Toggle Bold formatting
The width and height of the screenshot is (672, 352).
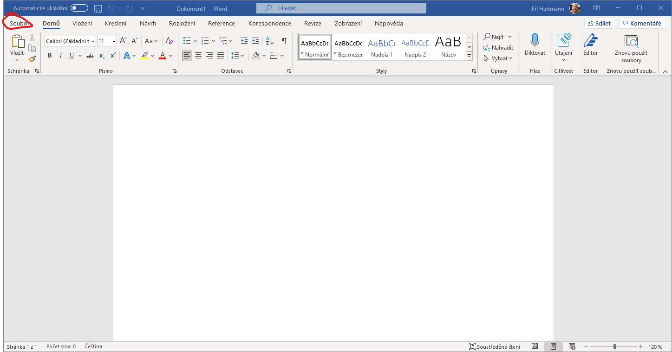50,56
